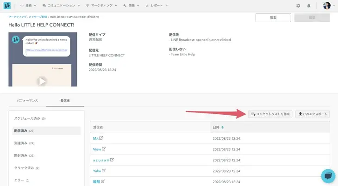Click the Little Help logo icon
The image size is (338, 186).
(x=8, y=6)
